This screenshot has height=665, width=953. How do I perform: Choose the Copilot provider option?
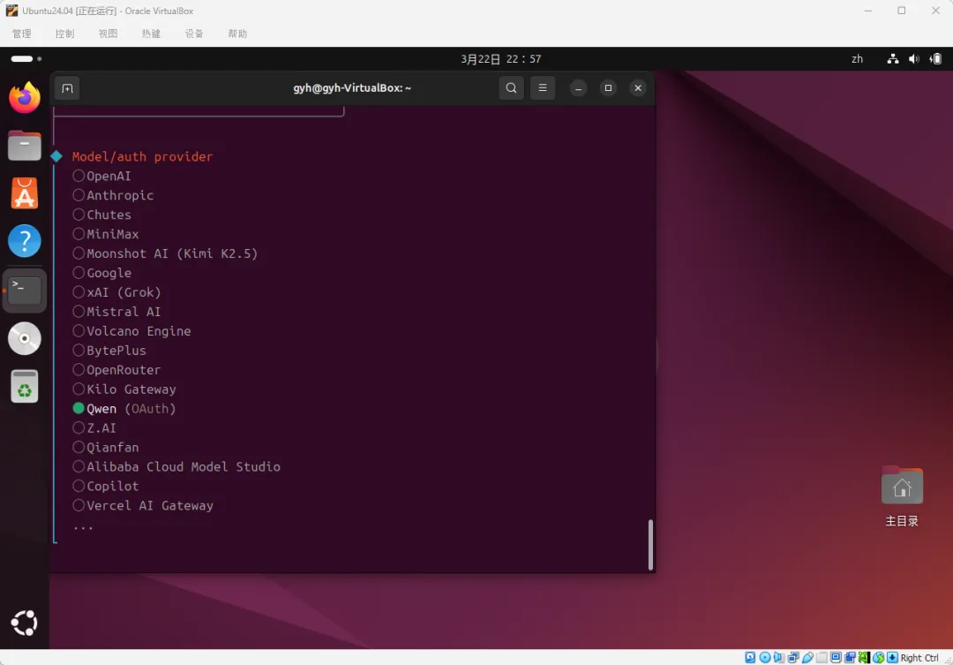(106, 487)
